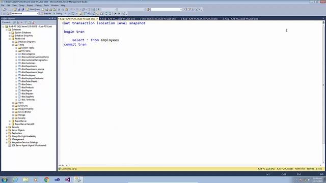Select the dbo.Order Details table
The image size is (326, 183).
pyautogui.click(x=30, y=81)
